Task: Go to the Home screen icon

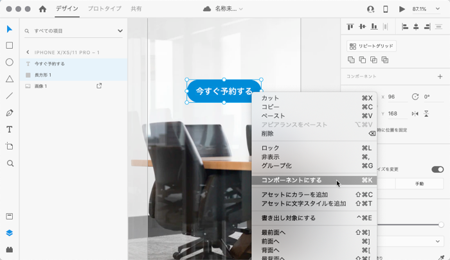Action: (42, 9)
